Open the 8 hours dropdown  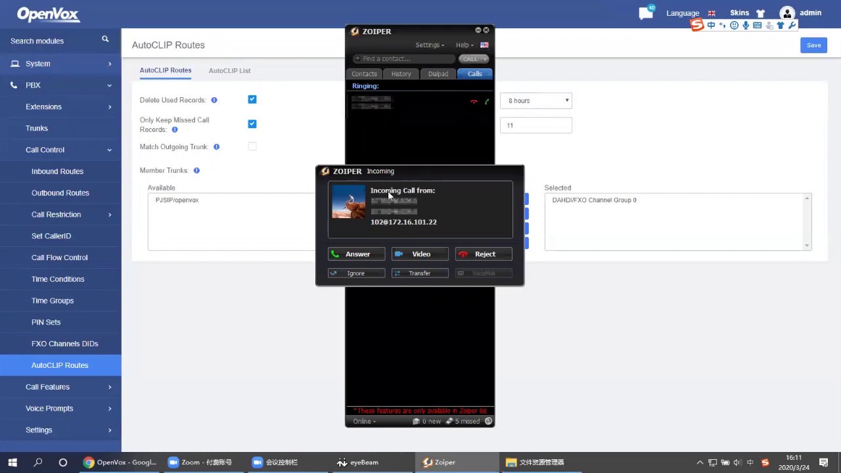pos(536,101)
